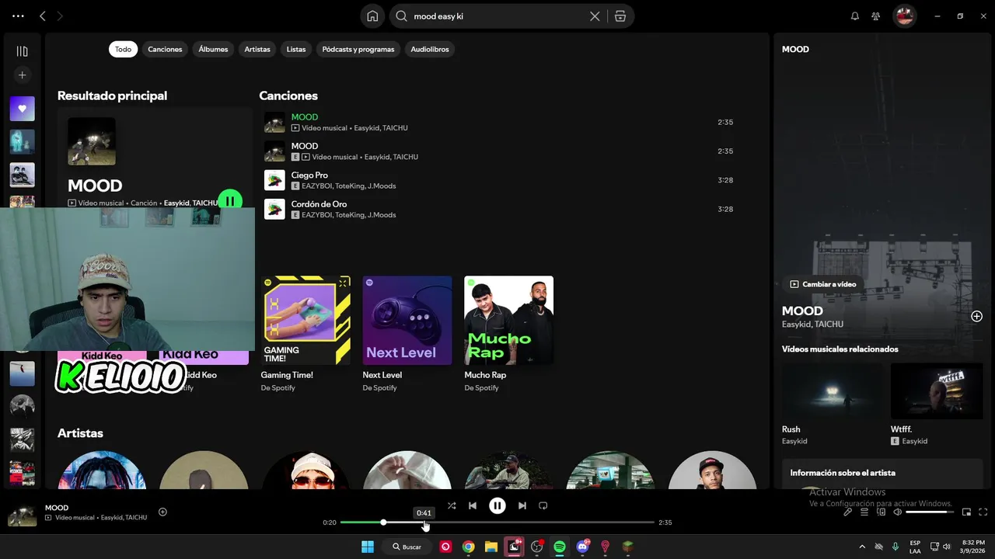Image resolution: width=995 pixels, height=559 pixels.
Task: Open Friend Activity icon
Action: [x=876, y=16]
